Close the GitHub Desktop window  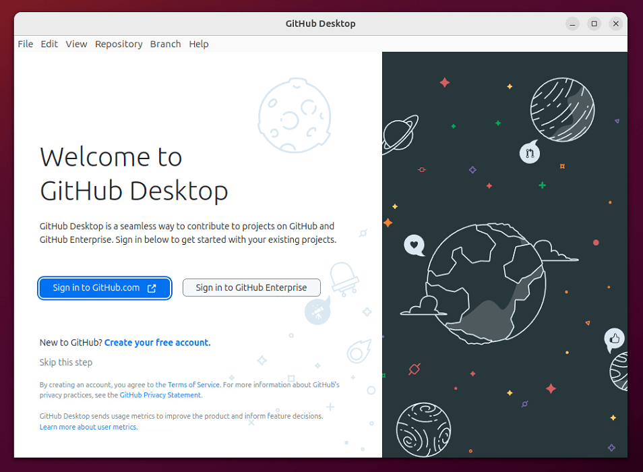615,24
